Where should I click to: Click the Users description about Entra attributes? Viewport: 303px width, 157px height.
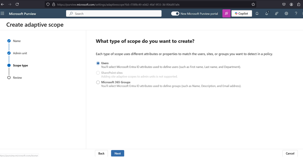click(171, 67)
